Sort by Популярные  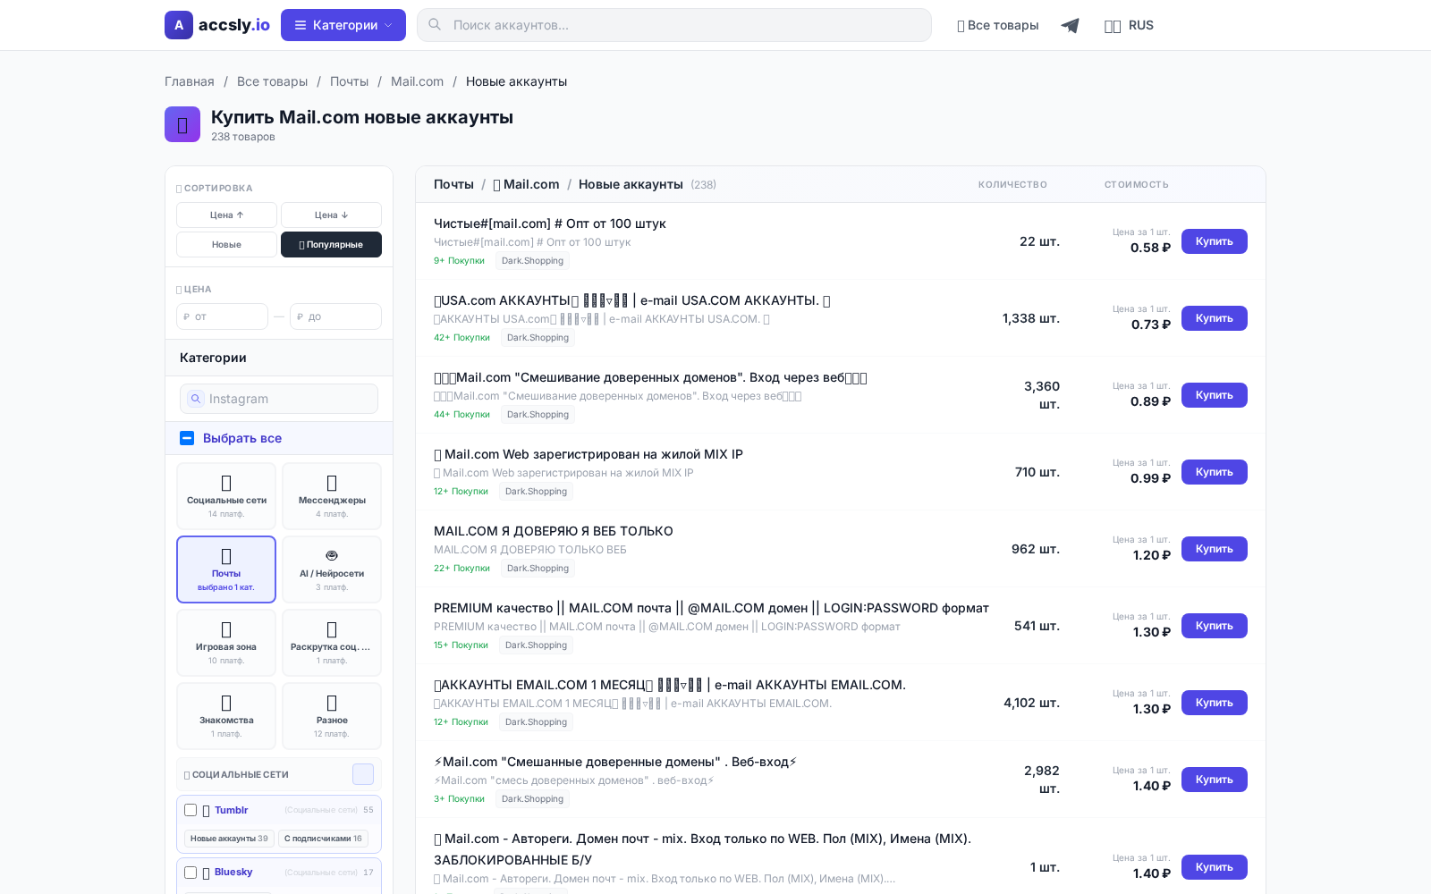tap(331, 244)
